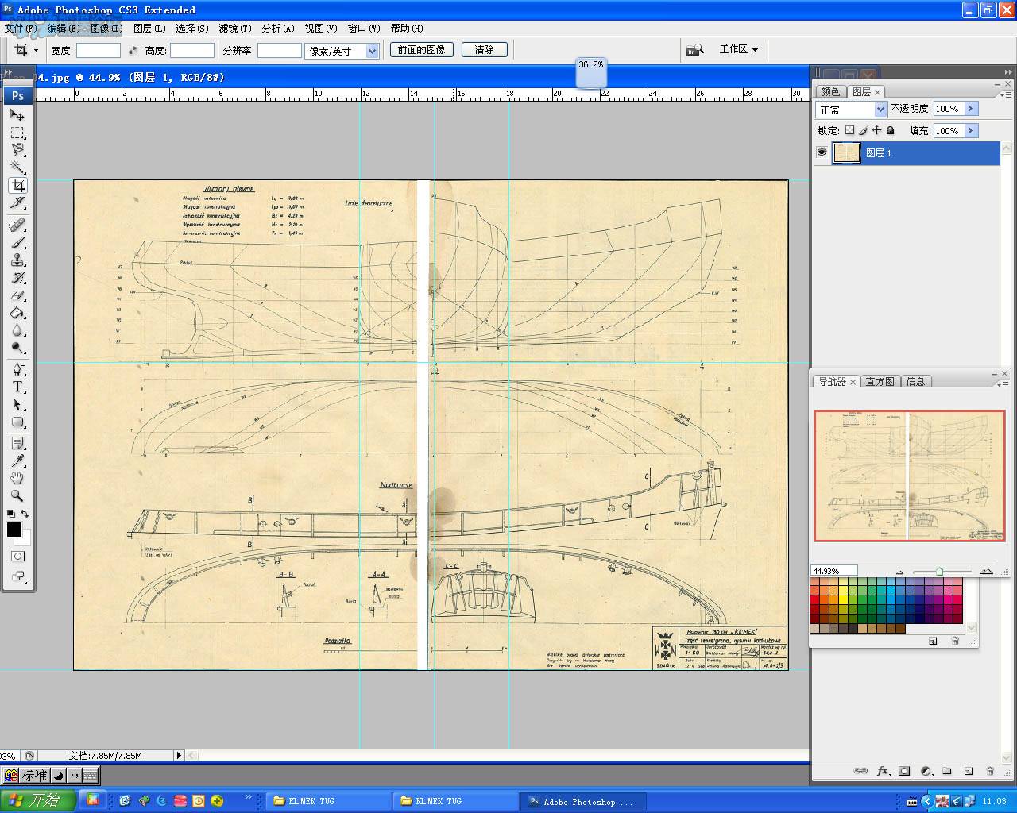Select the Blur tool
Viewport: 1017px width, 813px height.
pyautogui.click(x=17, y=330)
